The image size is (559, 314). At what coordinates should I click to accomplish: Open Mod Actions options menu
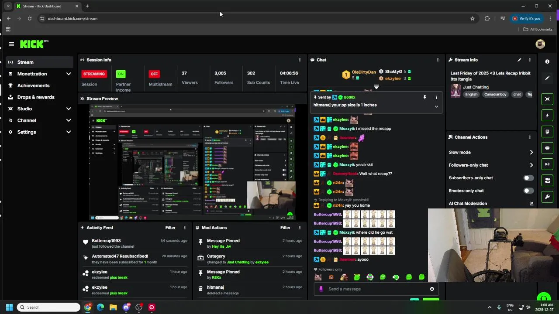(300, 228)
